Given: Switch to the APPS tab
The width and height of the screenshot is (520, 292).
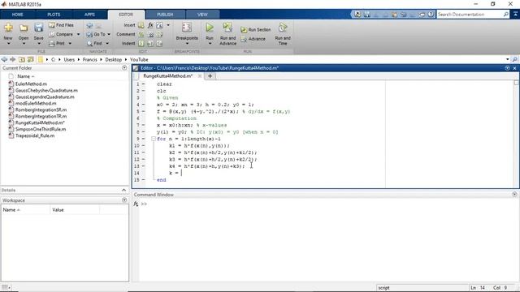Looking at the screenshot, I should click(89, 15).
